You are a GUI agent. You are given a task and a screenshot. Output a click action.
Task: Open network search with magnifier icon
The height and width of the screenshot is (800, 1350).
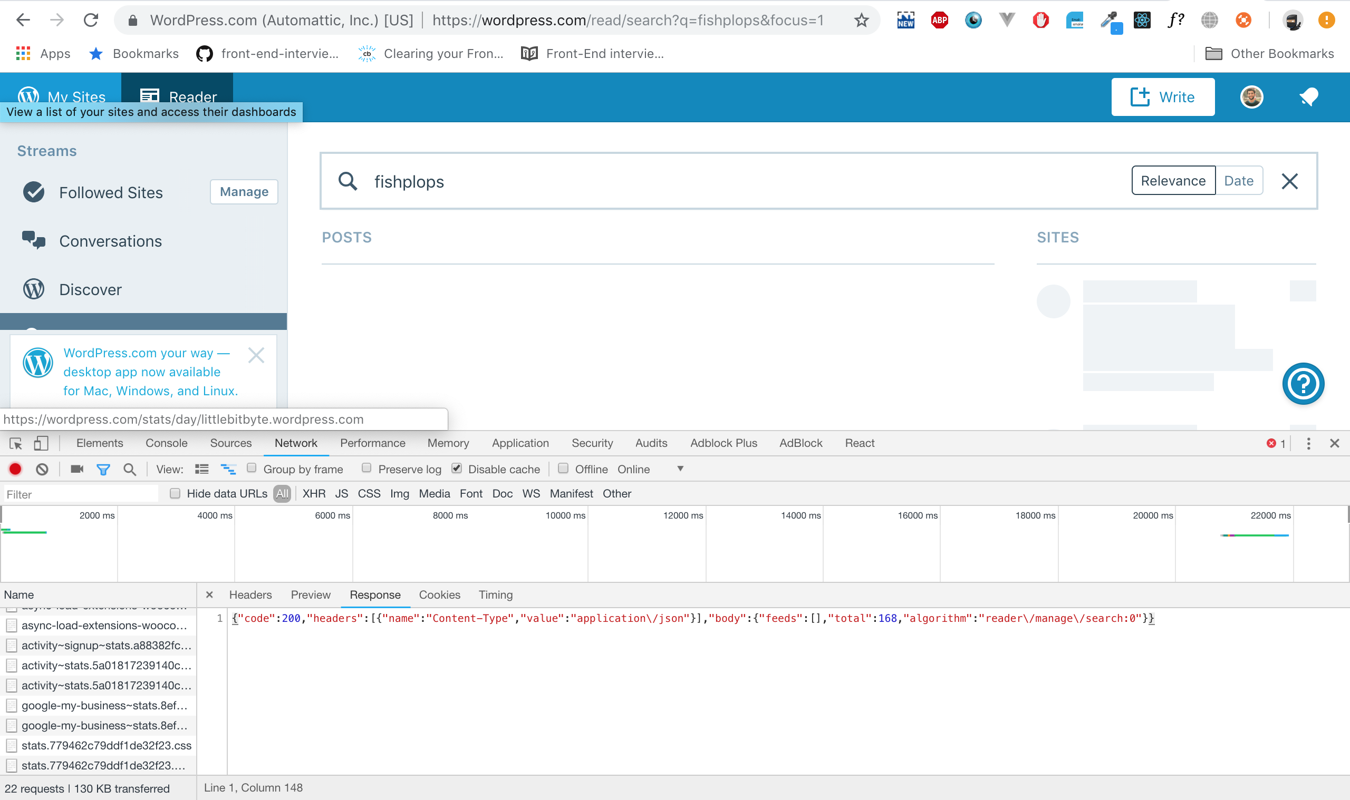tap(129, 469)
